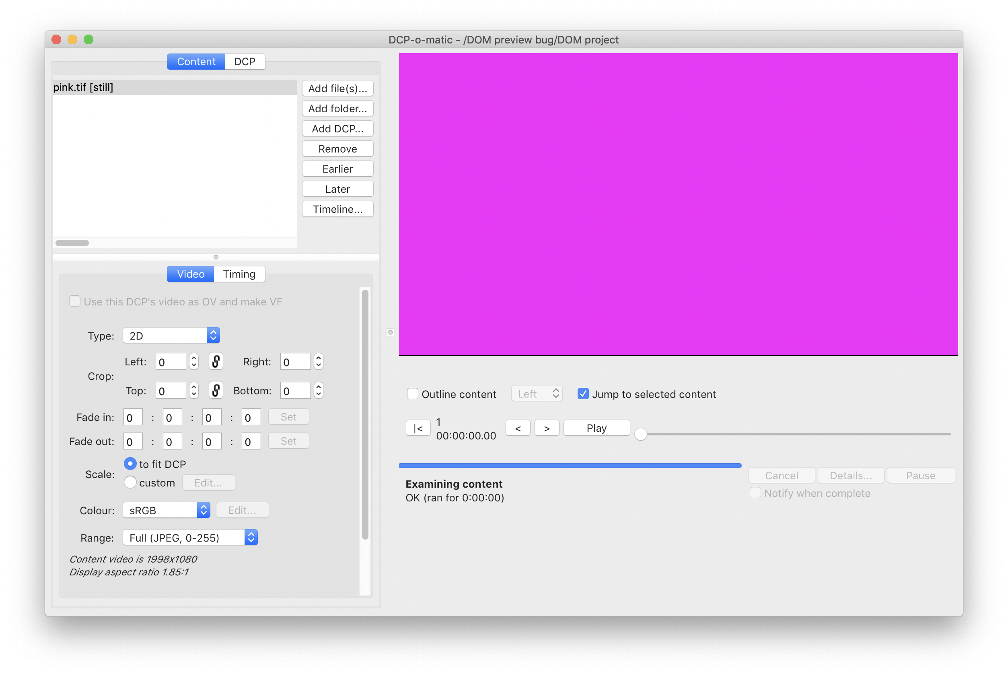Click the Bottom crop stepper arrows
Screen dimensions: 1008x676
coord(319,390)
